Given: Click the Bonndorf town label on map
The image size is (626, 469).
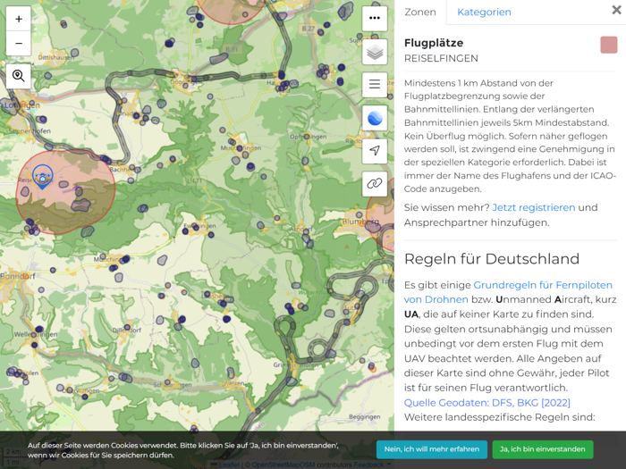Looking at the screenshot, I should (x=18, y=276).
